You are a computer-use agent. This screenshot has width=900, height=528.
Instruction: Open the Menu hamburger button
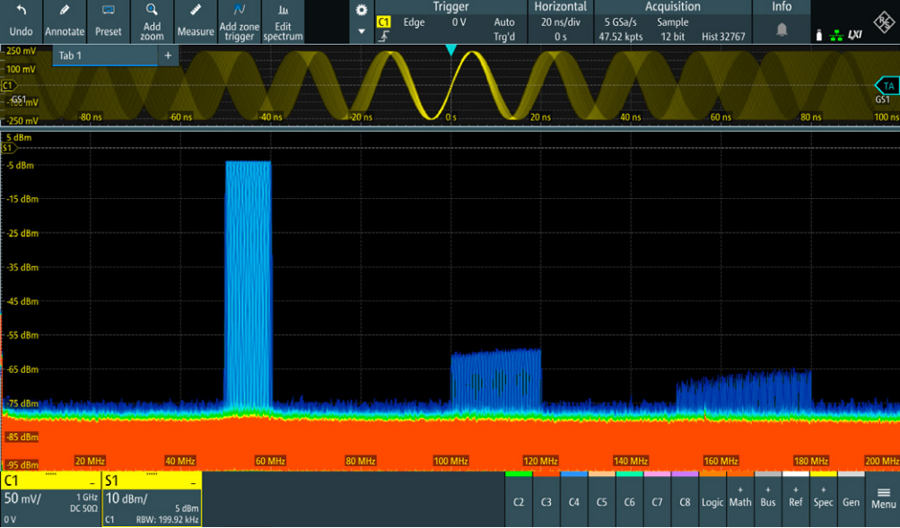click(883, 498)
